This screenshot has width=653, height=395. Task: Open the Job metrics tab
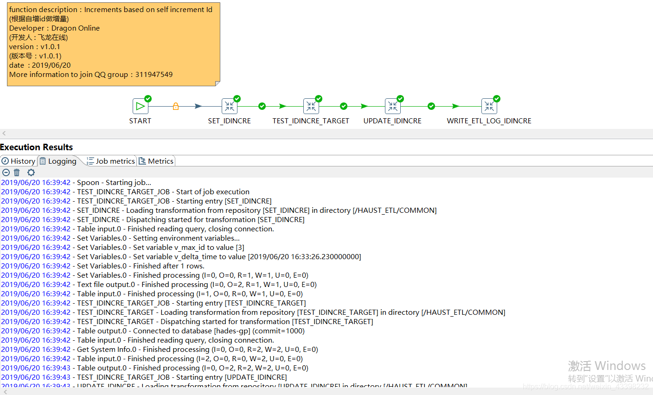(x=111, y=161)
